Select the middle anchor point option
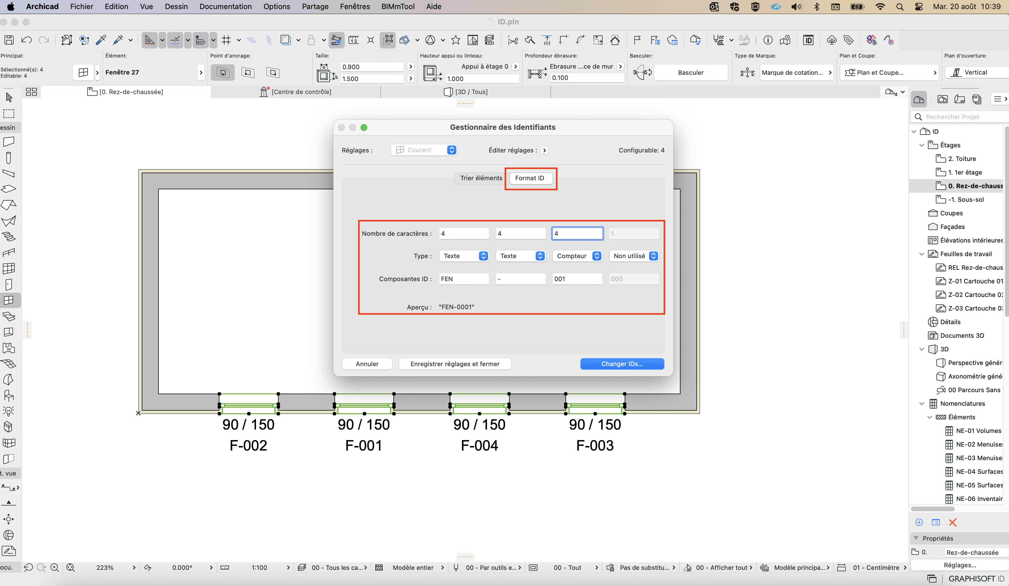This screenshot has width=1009, height=586. 248,73
